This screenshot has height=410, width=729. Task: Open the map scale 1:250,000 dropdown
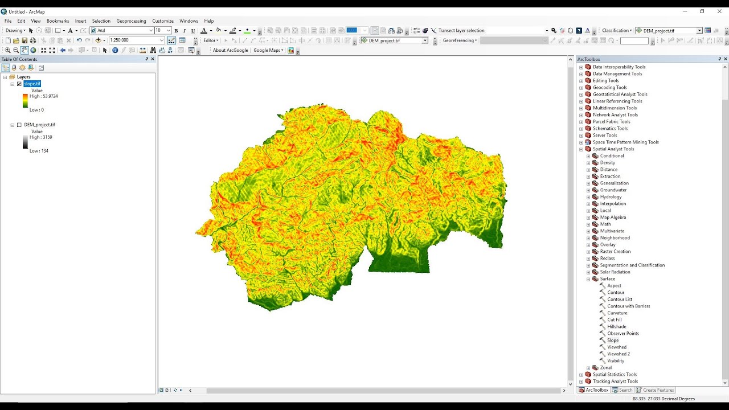click(x=162, y=40)
